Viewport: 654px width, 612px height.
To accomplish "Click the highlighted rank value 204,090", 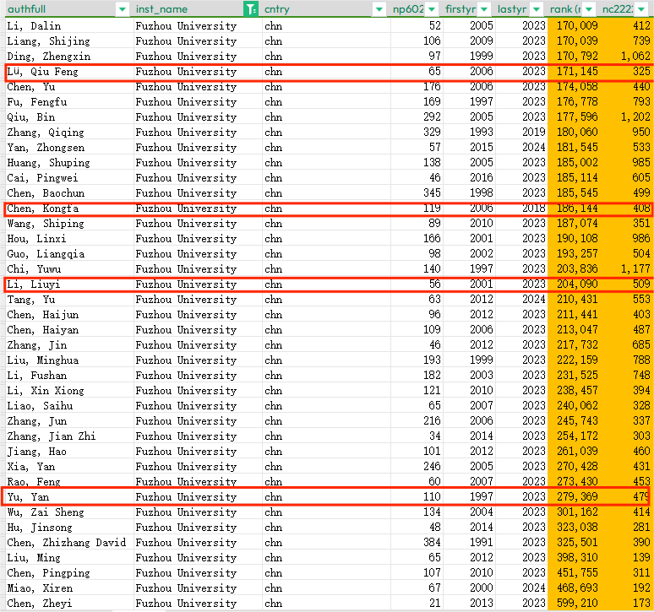I will coord(574,284).
